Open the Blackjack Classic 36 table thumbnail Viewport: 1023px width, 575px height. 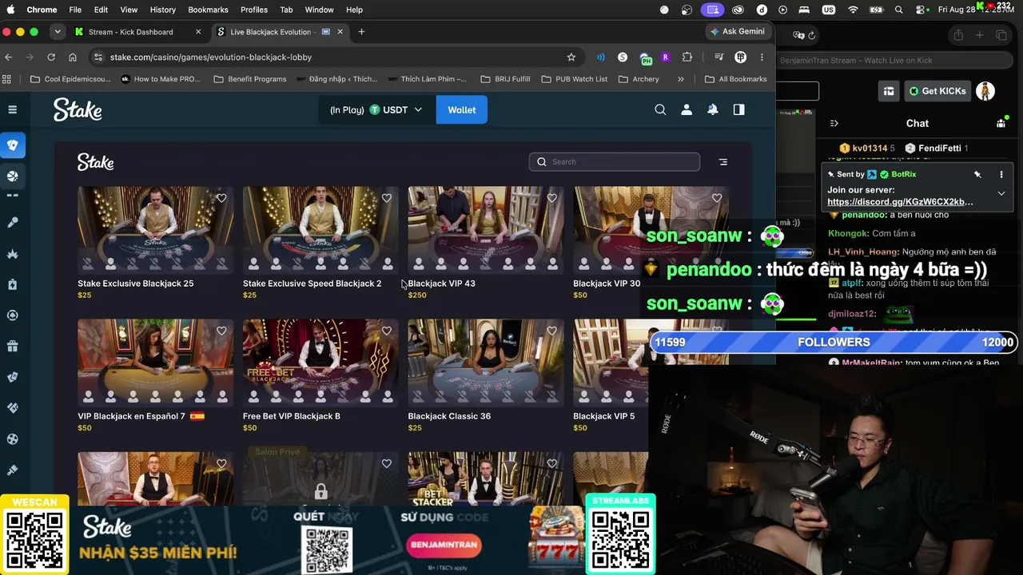point(486,363)
